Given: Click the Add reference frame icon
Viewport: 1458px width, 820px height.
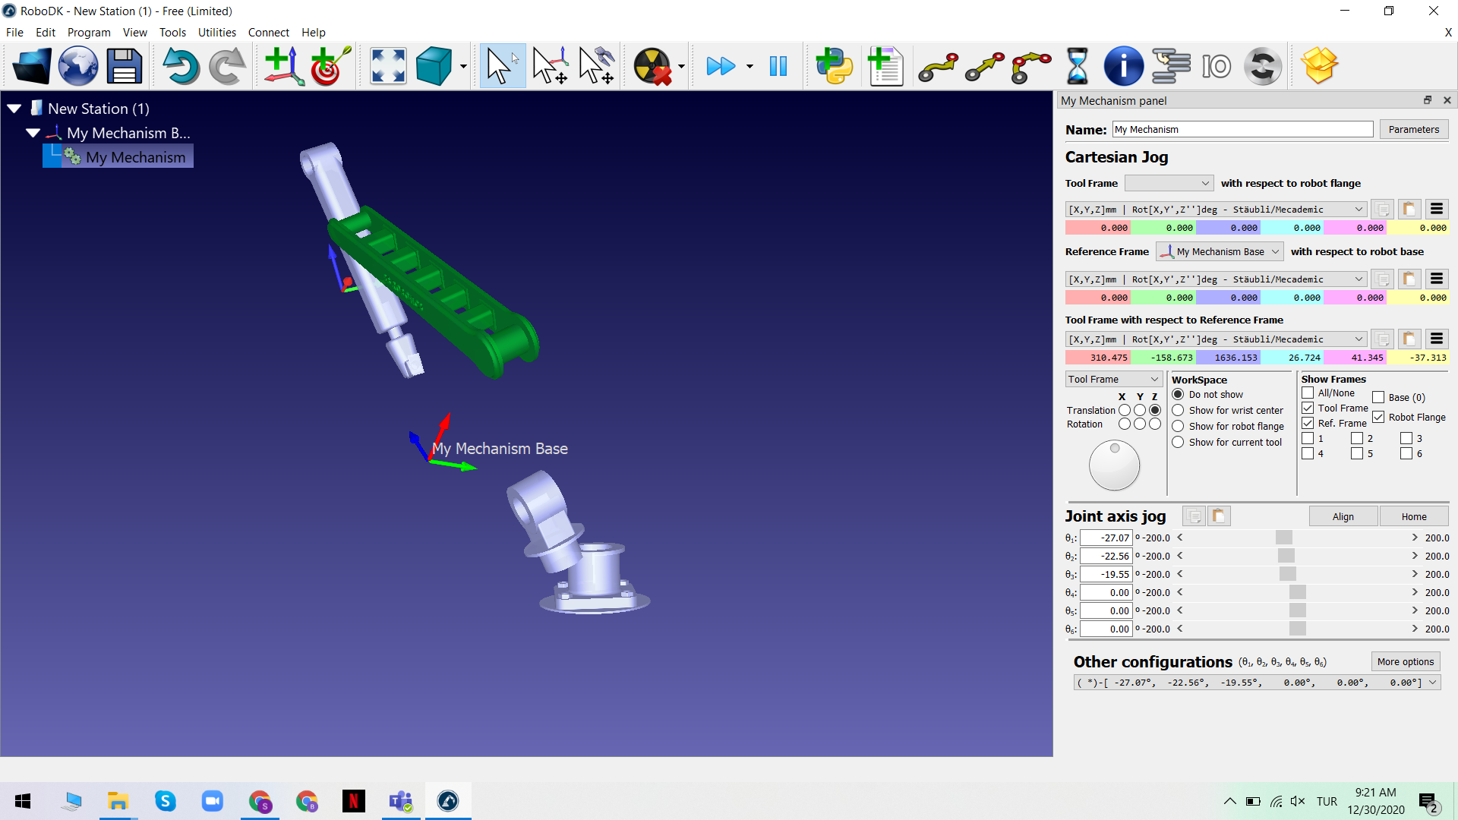Looking at the screenshot, I should 284,67.
